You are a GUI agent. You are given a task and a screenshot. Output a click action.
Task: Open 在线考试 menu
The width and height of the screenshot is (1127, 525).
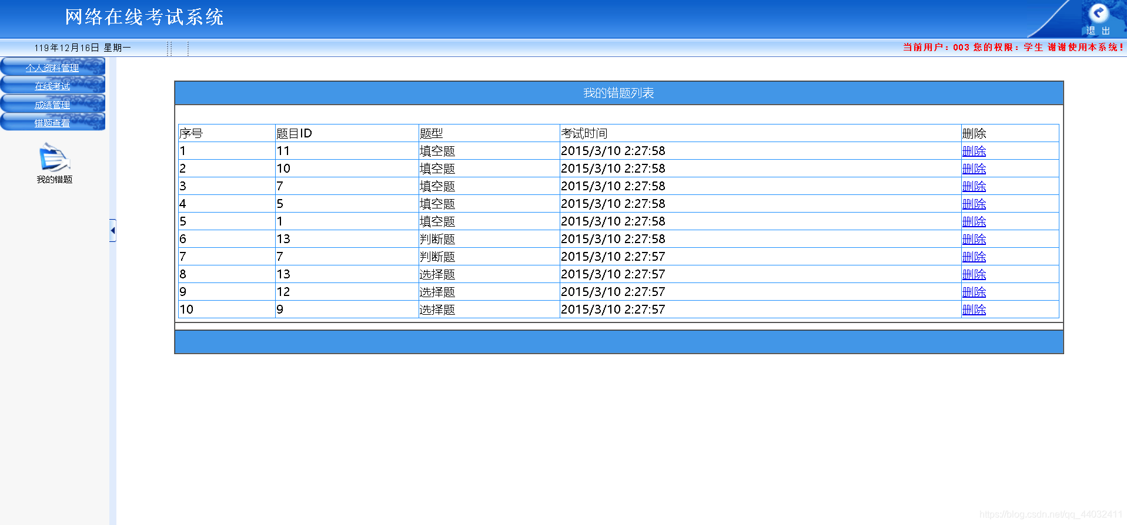pyautogui.click(x=52, y=86)
